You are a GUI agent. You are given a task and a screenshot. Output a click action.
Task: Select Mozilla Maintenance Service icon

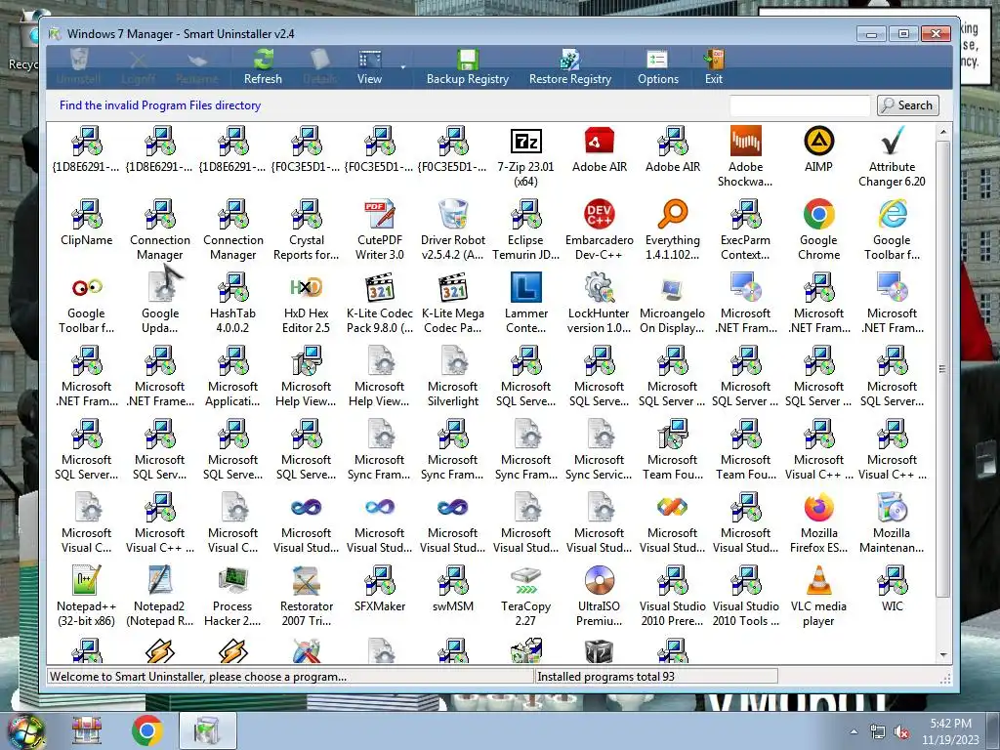click(x=892, y=522)
